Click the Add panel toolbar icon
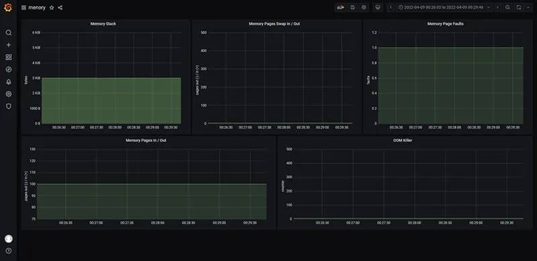Viewport: 537px width, 261px height. click(340, 7)
